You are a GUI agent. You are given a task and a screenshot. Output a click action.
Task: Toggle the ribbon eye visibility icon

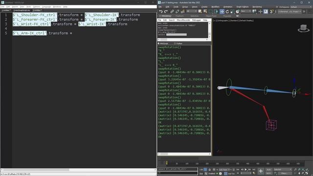click(237, 16)
